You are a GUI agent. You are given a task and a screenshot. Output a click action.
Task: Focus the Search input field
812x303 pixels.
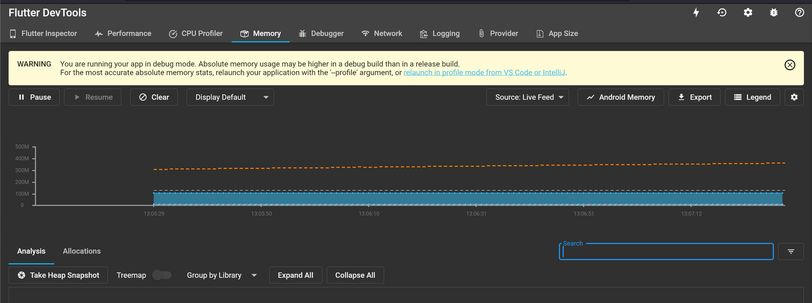[x=666, y=252]
